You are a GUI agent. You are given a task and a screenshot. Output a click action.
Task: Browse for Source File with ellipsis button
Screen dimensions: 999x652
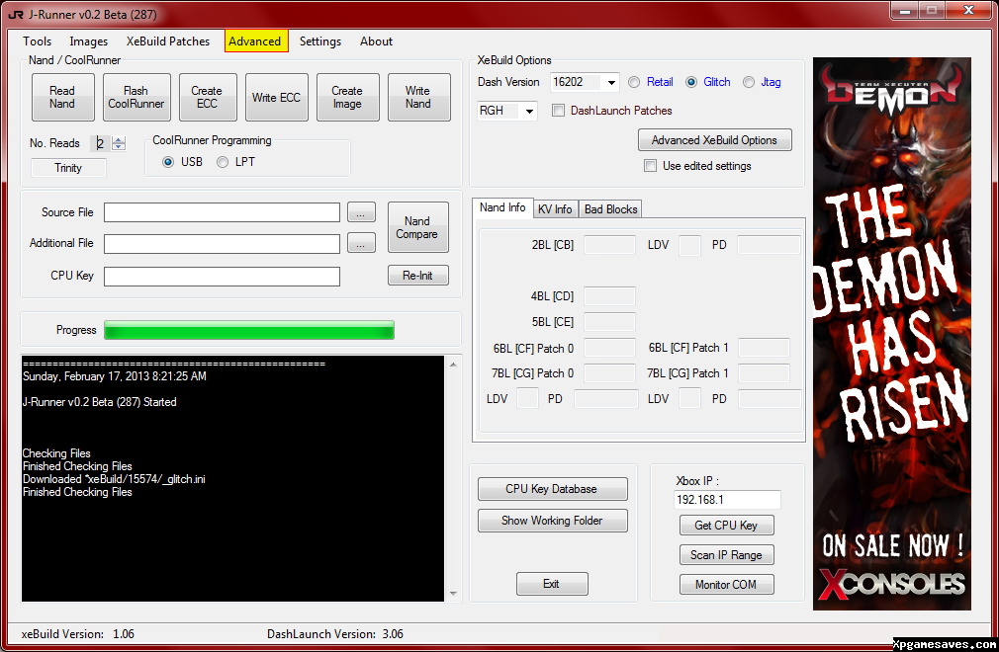[x=361, y=212]
